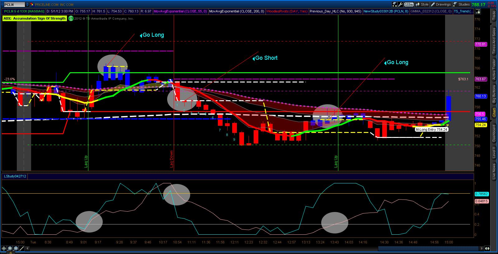The height and width of the screenshot is (254, 498).
Task: Click the 770.81 purple price axis label
Action: click(480, 45)
